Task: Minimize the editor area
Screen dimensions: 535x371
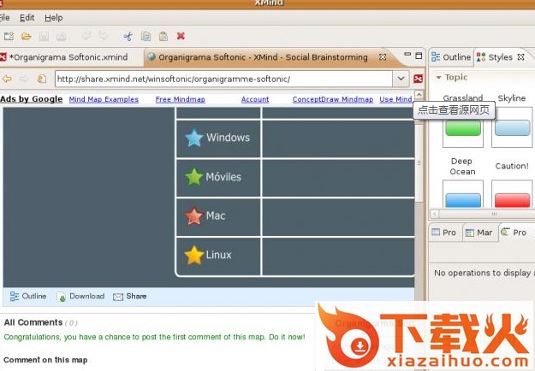Action: pos(407,54)
